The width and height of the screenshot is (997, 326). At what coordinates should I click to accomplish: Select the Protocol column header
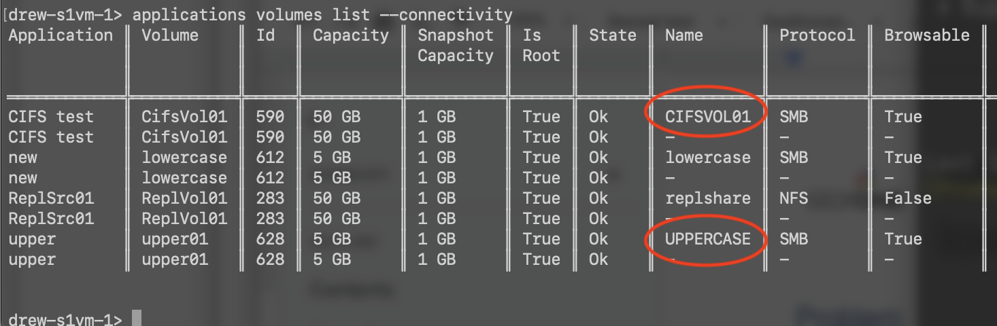817,35
